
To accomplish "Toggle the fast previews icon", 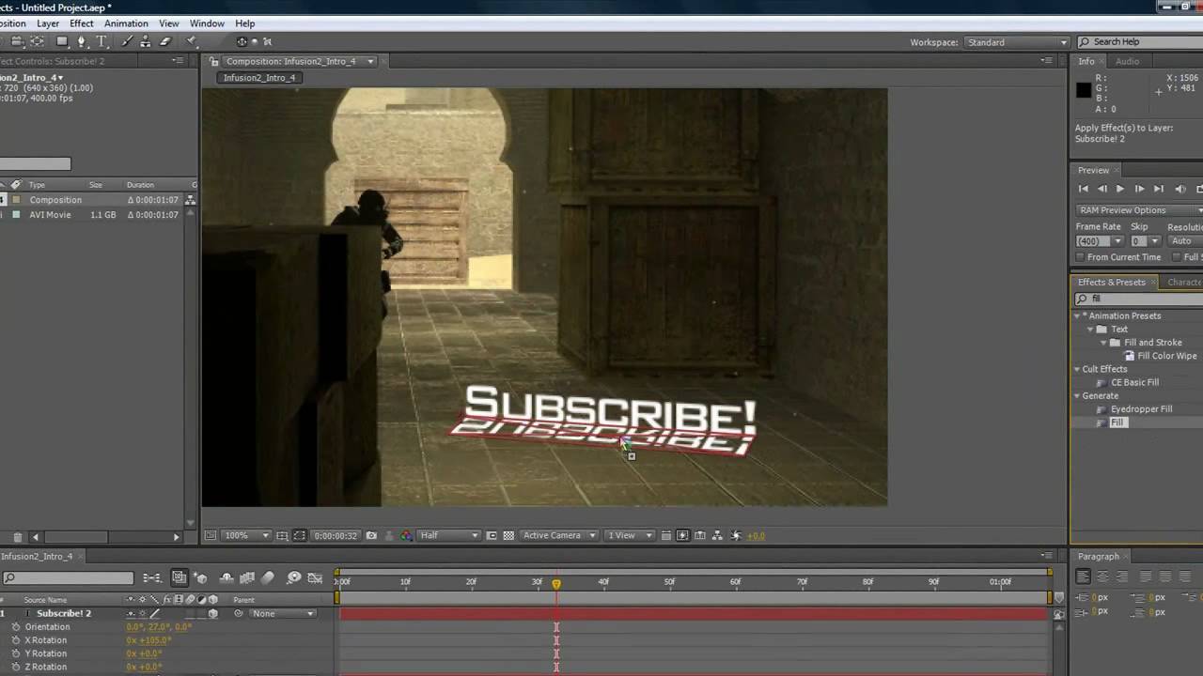I will click(682, 535).
